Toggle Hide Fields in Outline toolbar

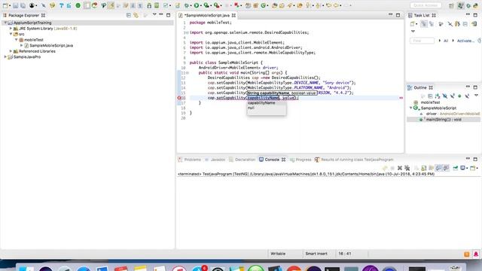(445, 96)
